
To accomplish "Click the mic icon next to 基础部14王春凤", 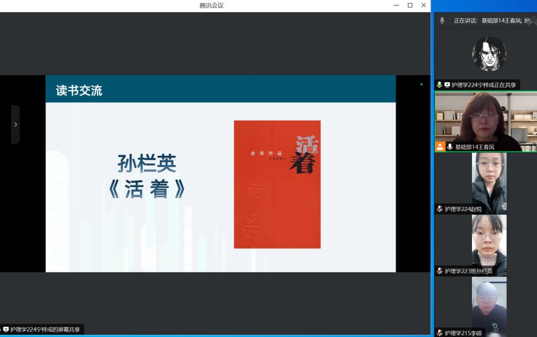I will tap(449, 147).
